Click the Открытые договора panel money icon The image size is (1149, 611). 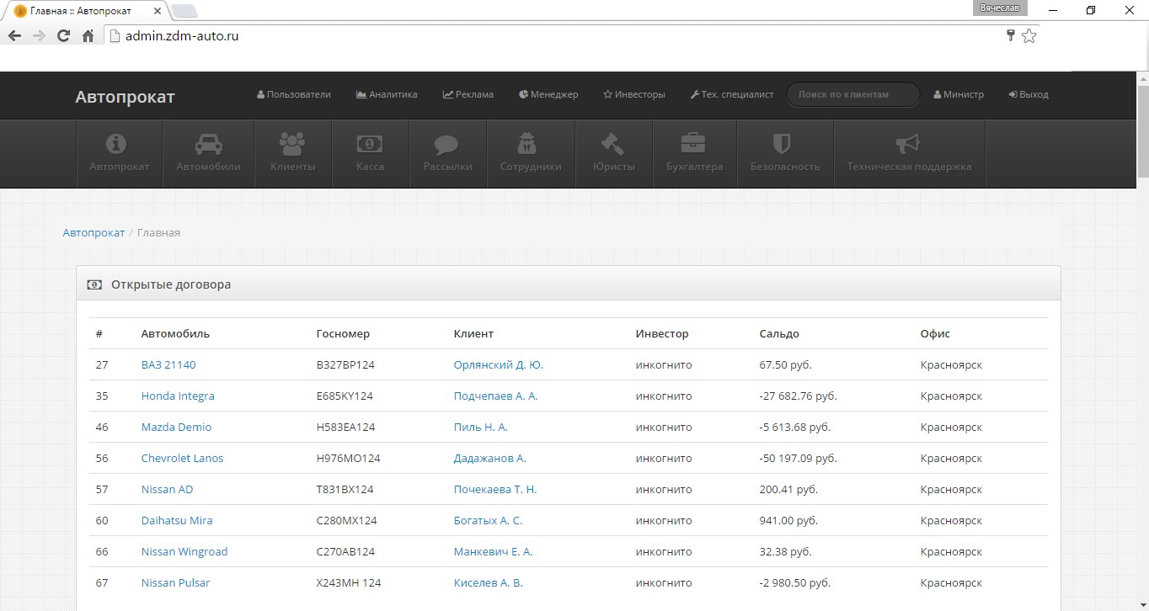click(95, 284)
